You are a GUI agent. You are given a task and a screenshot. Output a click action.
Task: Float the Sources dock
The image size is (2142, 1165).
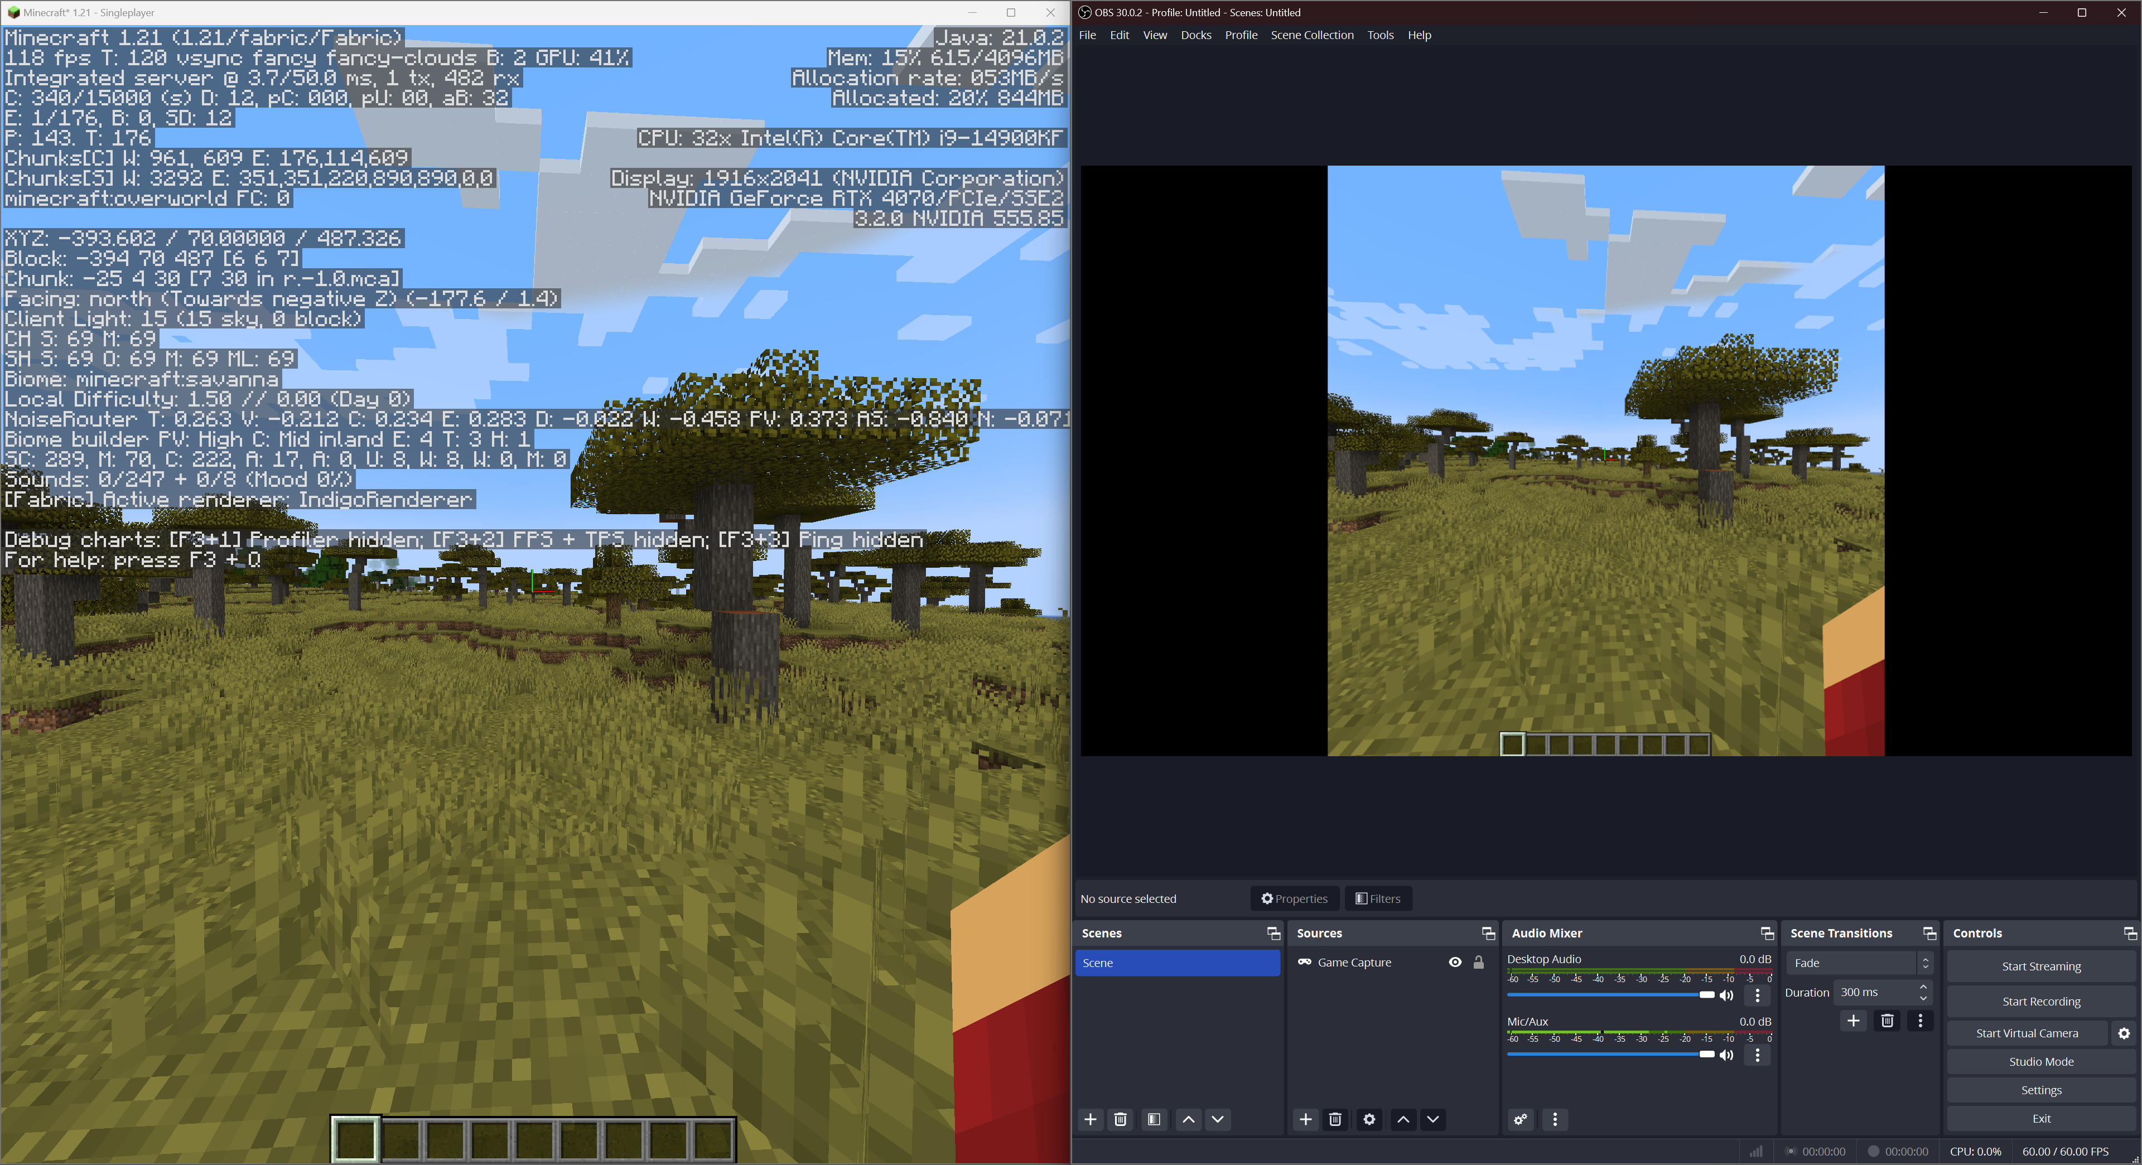(1488, 933)
